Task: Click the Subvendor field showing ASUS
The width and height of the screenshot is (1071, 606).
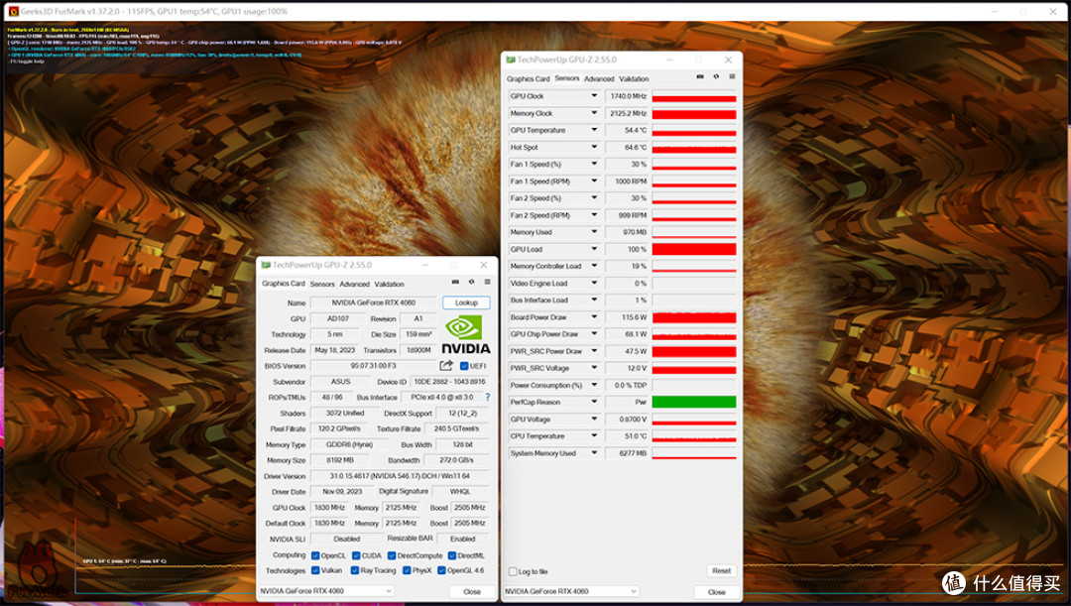Action: point(340,382)
